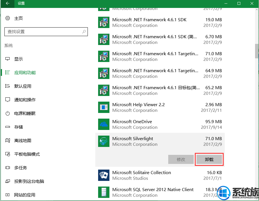This screenshot has height=201, width=259.
Task: Select 应用和功能 in the sidebar
Action: point(25,73)
